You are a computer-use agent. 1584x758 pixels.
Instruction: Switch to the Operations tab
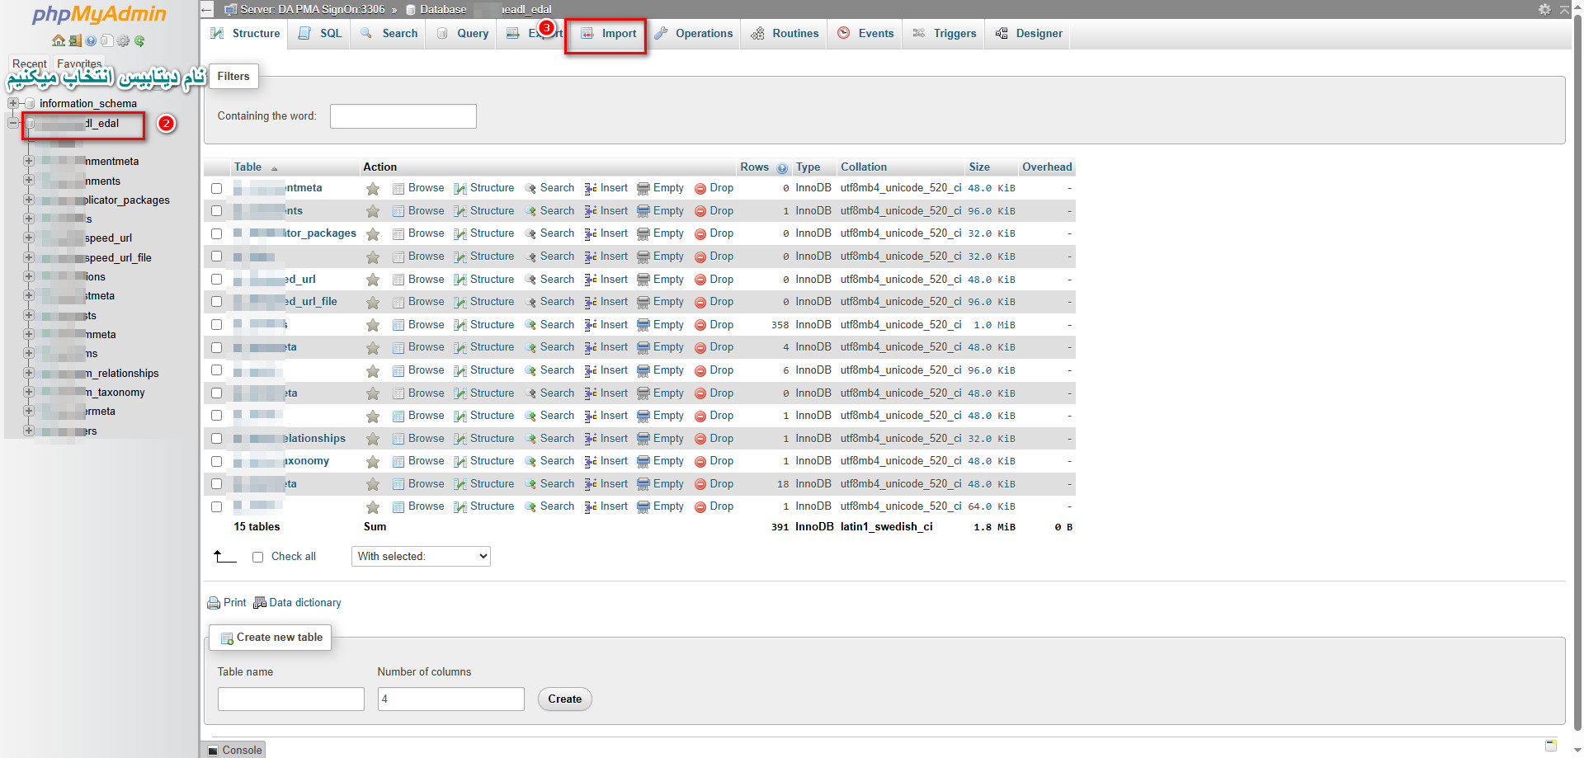694,34
